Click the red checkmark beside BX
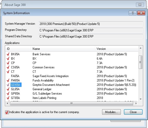 click(x=8, y=59)
